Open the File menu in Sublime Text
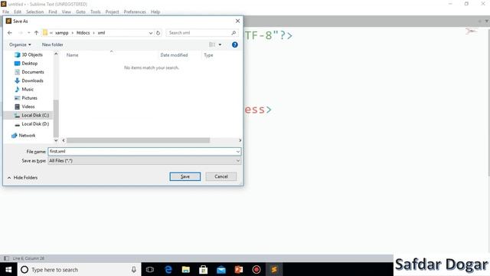Image resolution: width=490 pixels, height=276 pixels. pyautogui.click(x=6, y=12)
